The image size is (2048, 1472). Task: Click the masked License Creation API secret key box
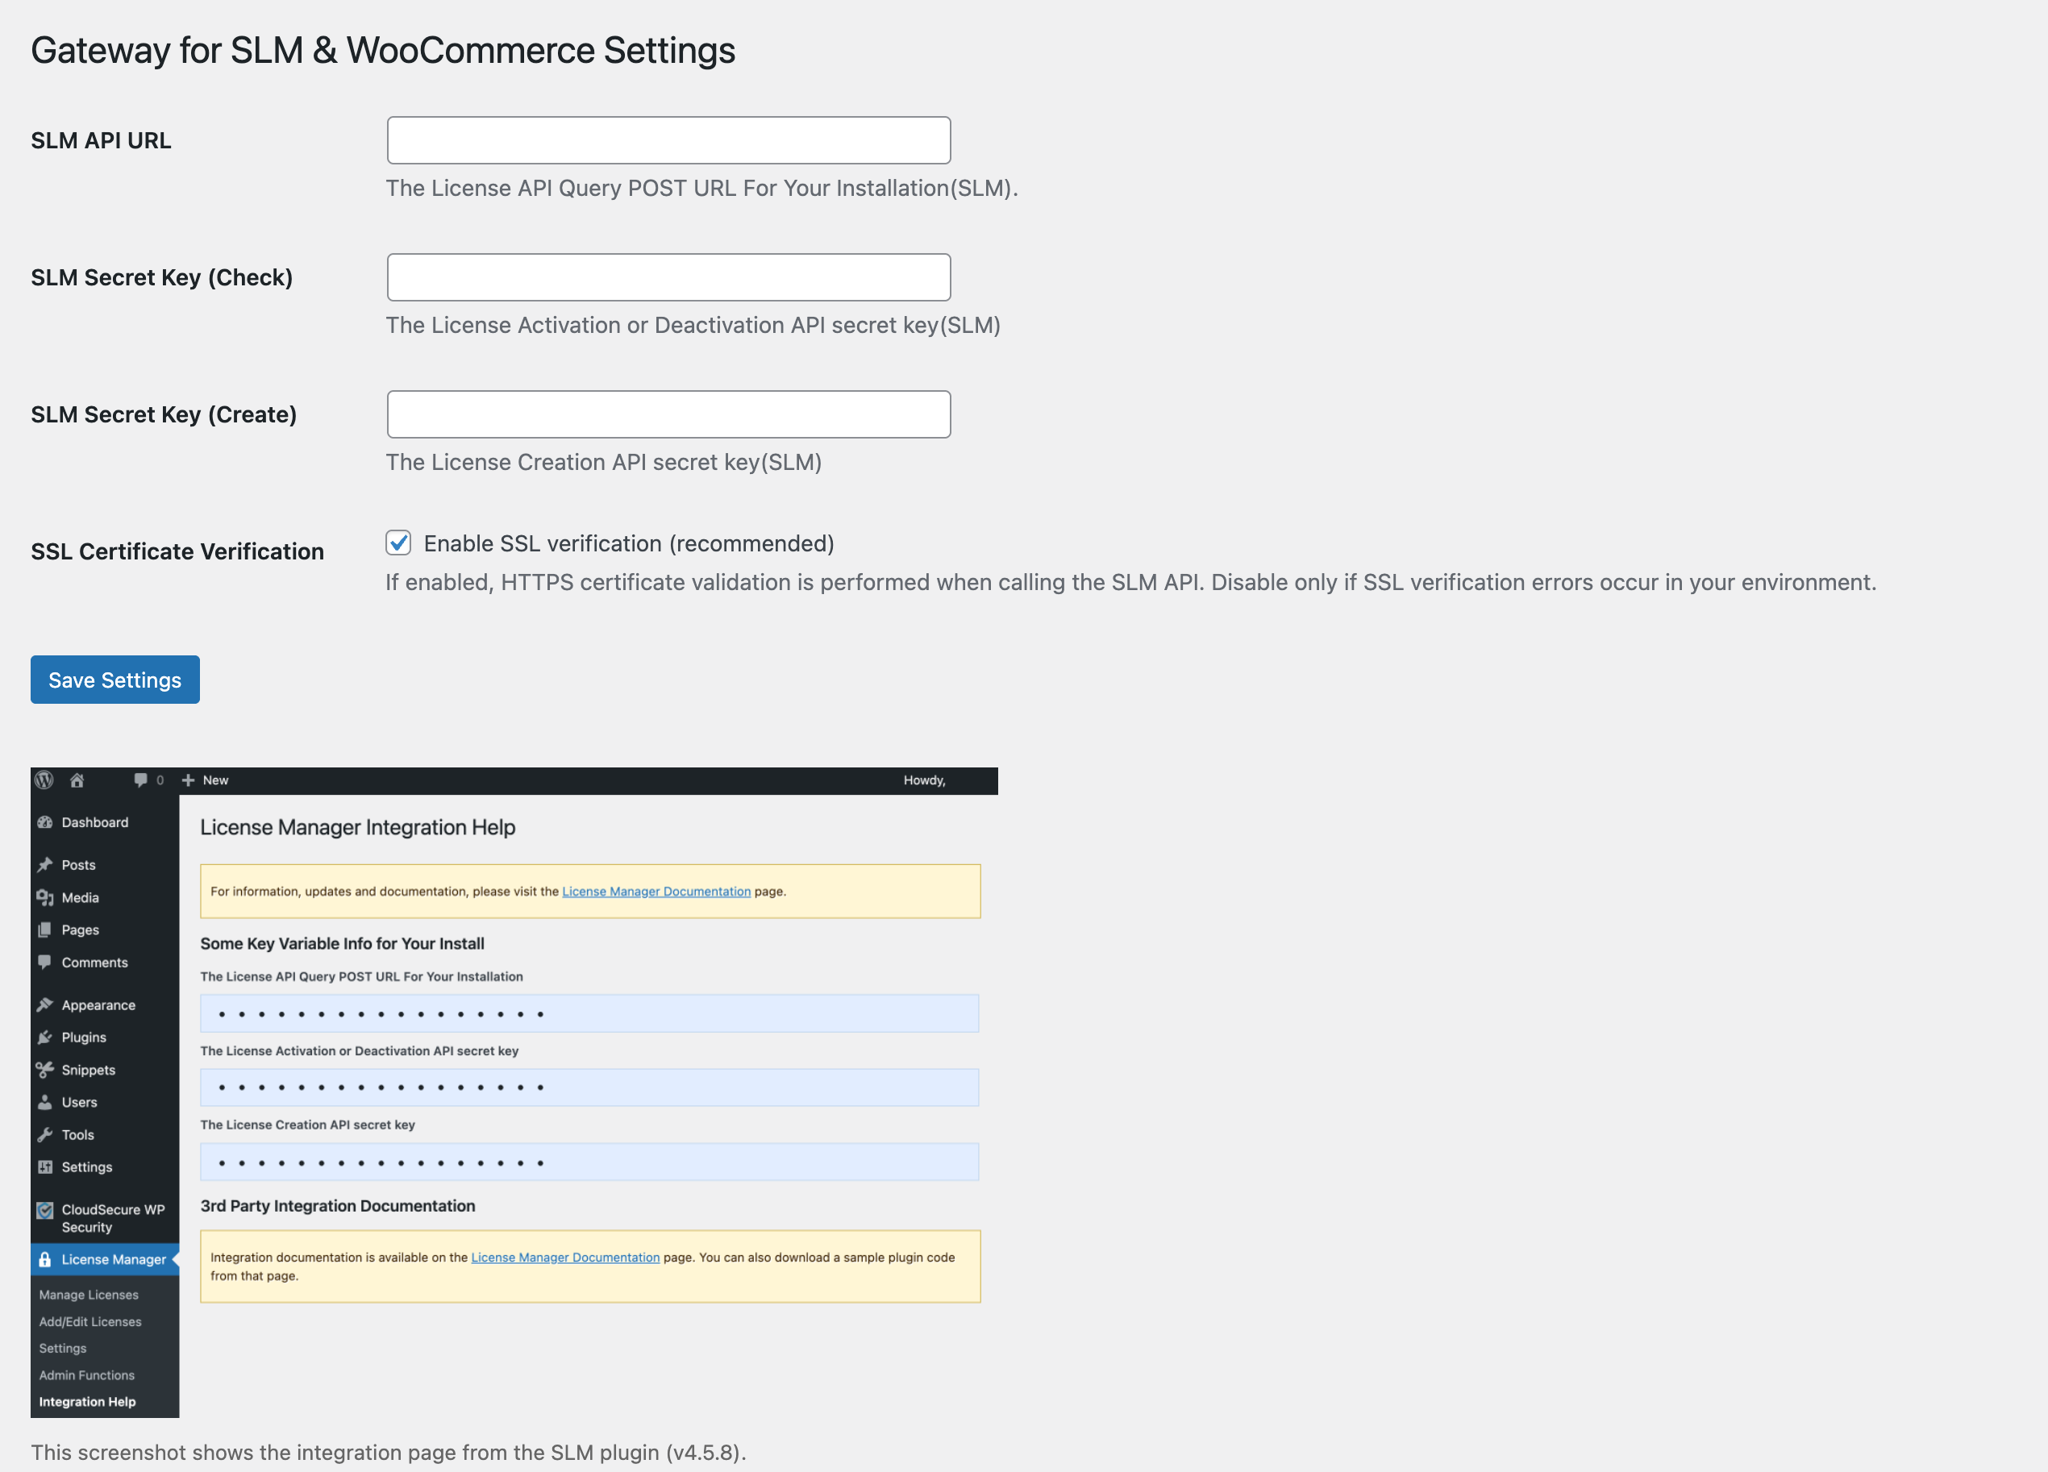click(589, 1163)
